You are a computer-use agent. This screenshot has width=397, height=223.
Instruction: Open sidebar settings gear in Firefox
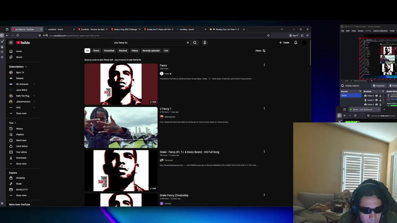pyautogui.click(x=2, y=203)
